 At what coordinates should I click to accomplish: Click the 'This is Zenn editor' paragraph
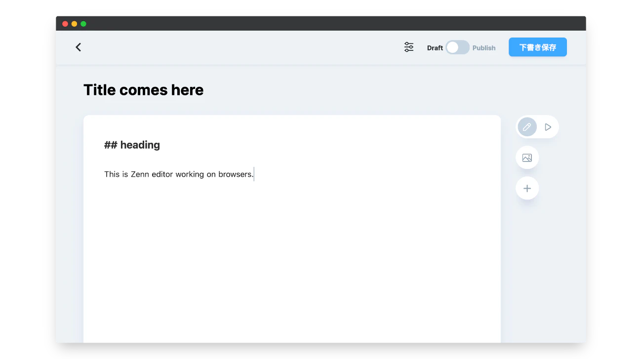click(x=179, y=174)
